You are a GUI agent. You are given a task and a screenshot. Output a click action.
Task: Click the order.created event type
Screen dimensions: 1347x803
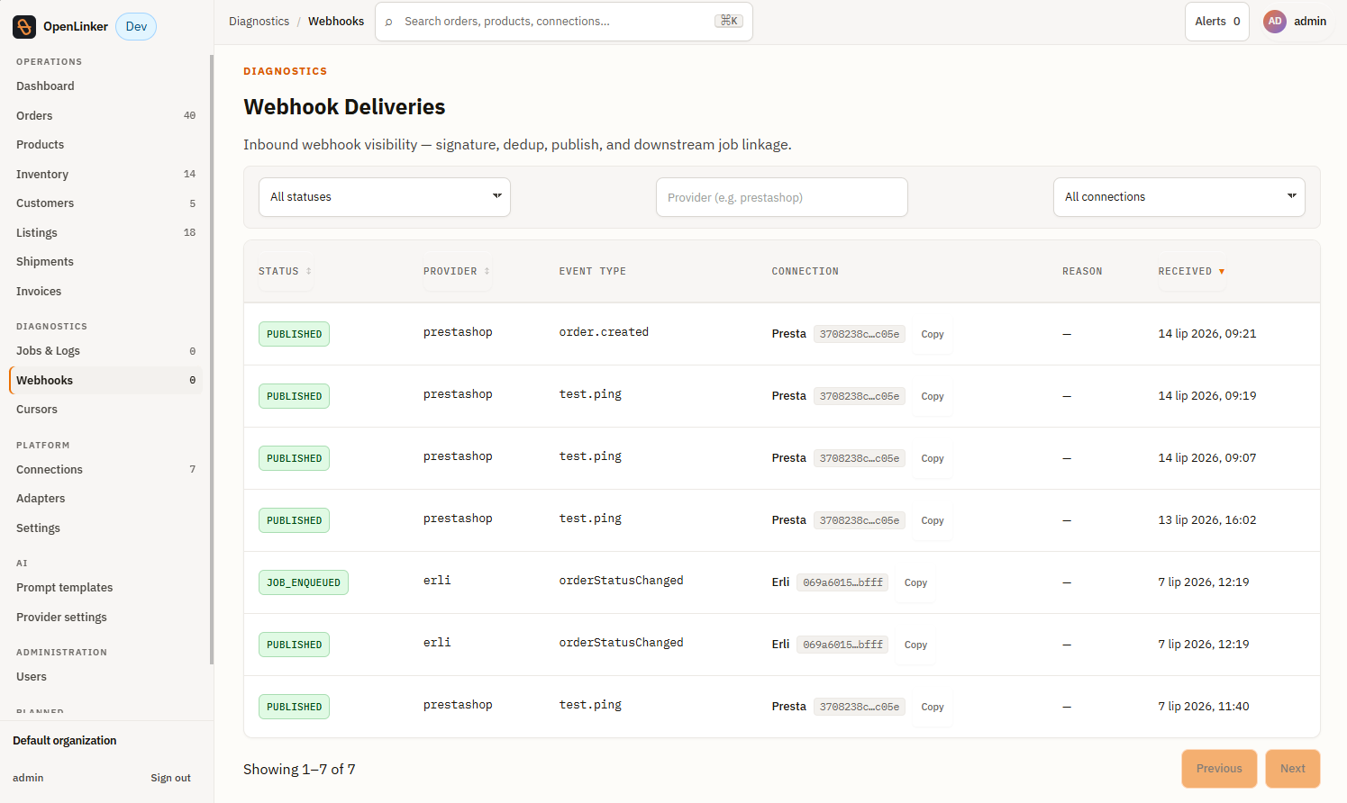(x=604, y=332)
